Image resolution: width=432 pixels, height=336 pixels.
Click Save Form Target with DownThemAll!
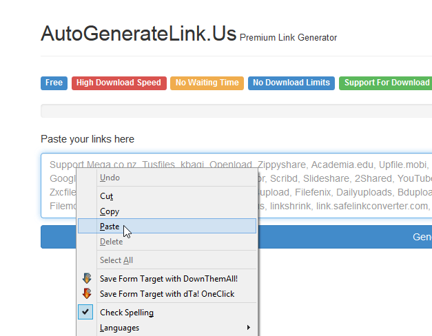click(167, 279)
